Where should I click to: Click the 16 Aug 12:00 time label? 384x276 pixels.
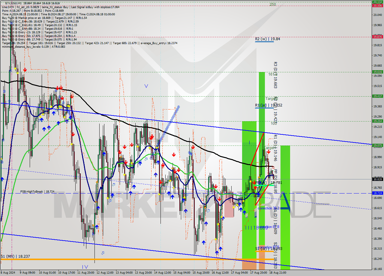[220, 273]
